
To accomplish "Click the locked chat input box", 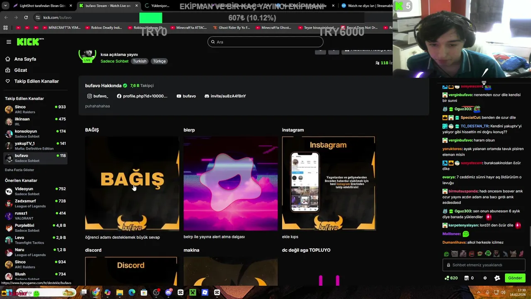I will [x=484, y=265].
